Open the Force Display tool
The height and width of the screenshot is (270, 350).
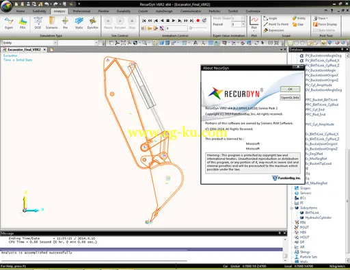(x=325, y=24)
